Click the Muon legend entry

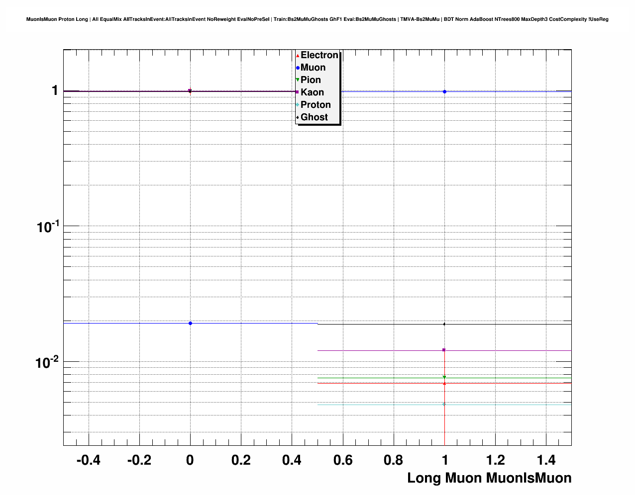311,68
